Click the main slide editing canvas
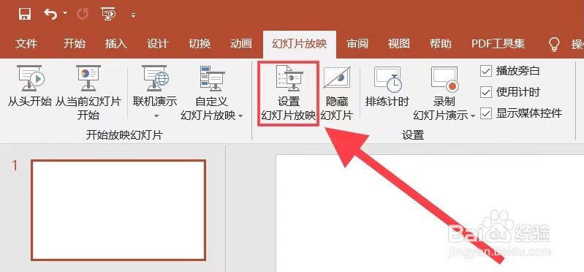The height and width of the screenshot is (272, 584). (x=430, y=213)
